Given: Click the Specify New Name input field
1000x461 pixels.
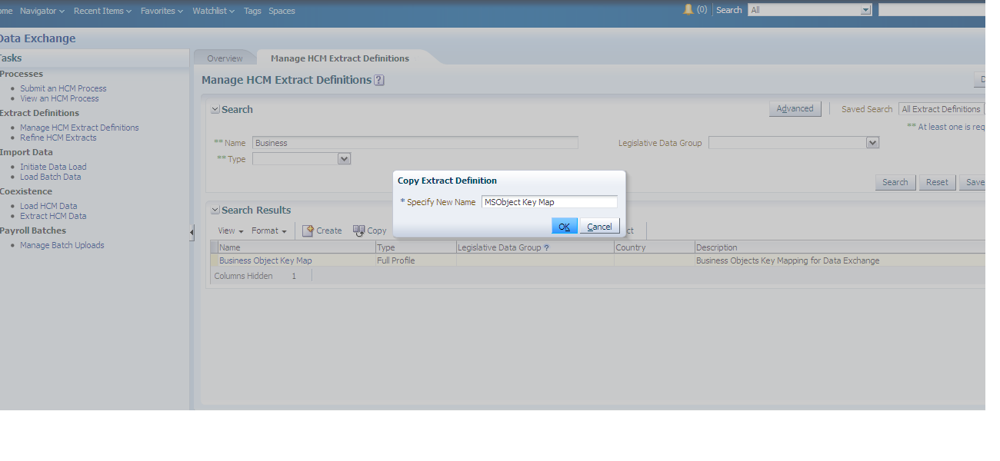Looking at the screenshot, I should [548, 201].
